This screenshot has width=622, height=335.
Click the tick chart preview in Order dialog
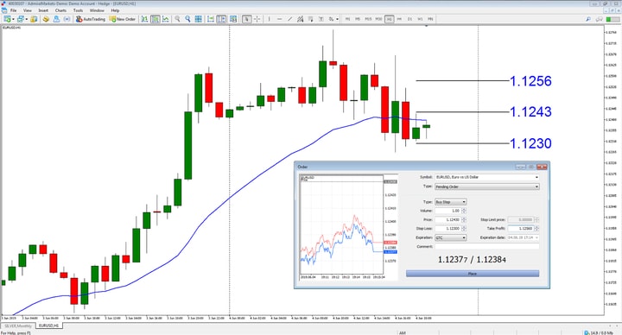click(348, 227)
